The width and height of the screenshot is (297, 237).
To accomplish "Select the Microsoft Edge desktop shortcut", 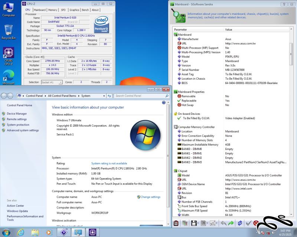I will pyautogui.click(x=9, y=77).
